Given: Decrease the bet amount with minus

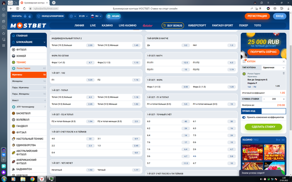Looking at the screenshot, I should click(264, 99).
